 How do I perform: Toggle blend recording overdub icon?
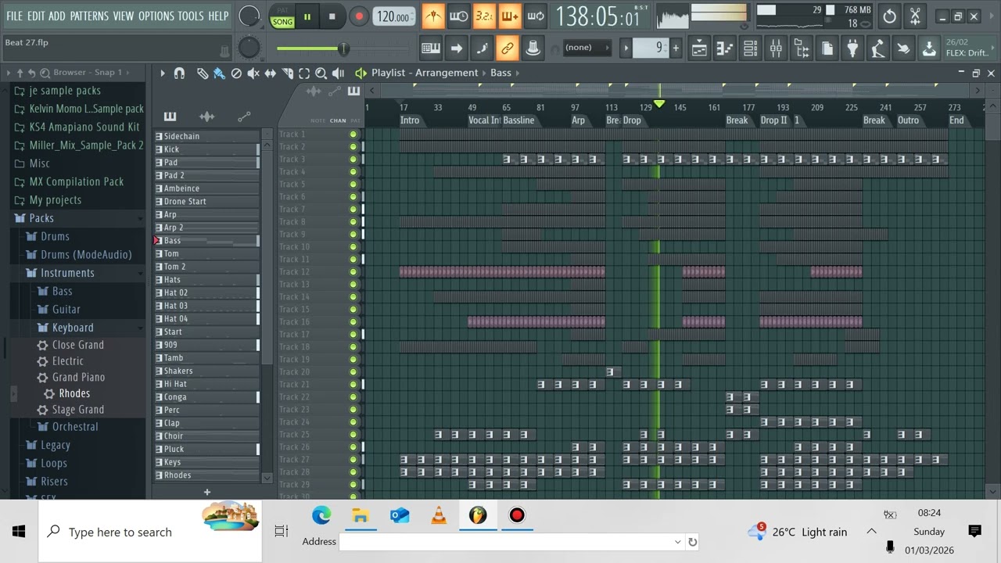[510, 16]
